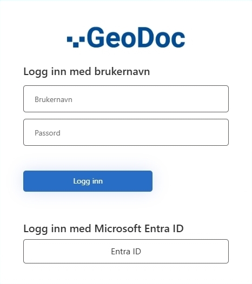The image size is (252, 284).
Task: Click the blue Logg inn button
Action: tap(88, 181)
